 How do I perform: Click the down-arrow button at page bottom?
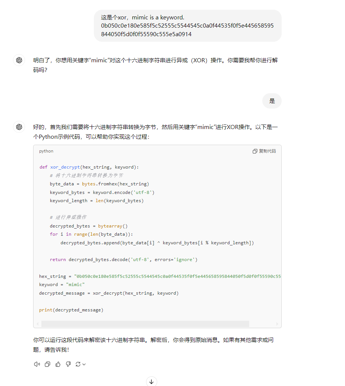pyautogui.click(x=151, y=381)
